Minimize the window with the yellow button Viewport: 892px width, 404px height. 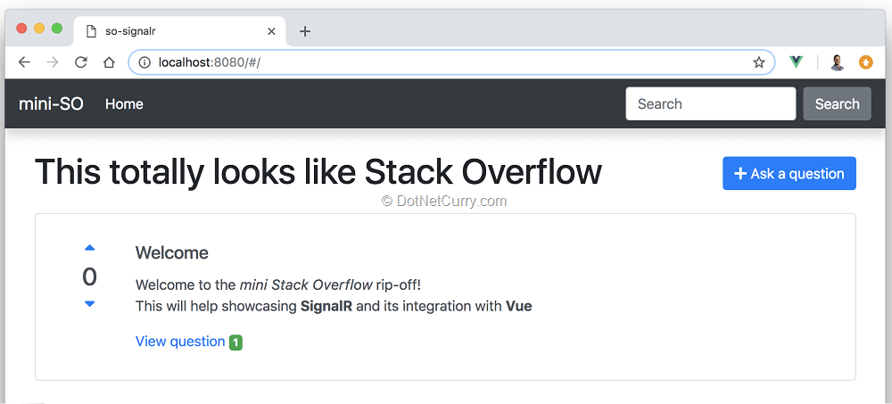tap(39, 29)
